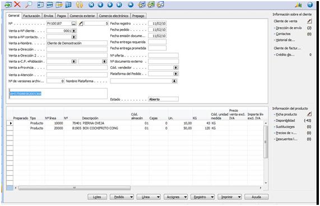This screenshot has height=206, width=320.
Task: Open the Pedido menu button
Action: [x=122, y=197]
